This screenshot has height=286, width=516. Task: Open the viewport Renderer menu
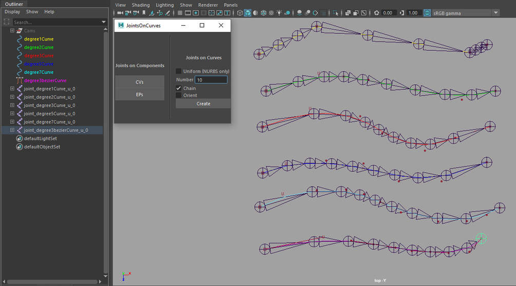(x=208, y=5)
